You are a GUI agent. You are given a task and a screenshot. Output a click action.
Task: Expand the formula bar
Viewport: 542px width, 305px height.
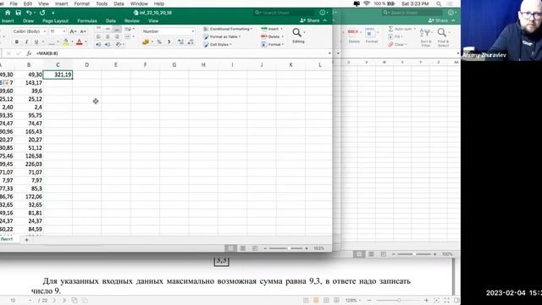(x=329, y=53)
